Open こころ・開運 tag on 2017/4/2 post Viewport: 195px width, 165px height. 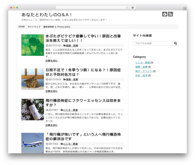[x=71, y=144]
